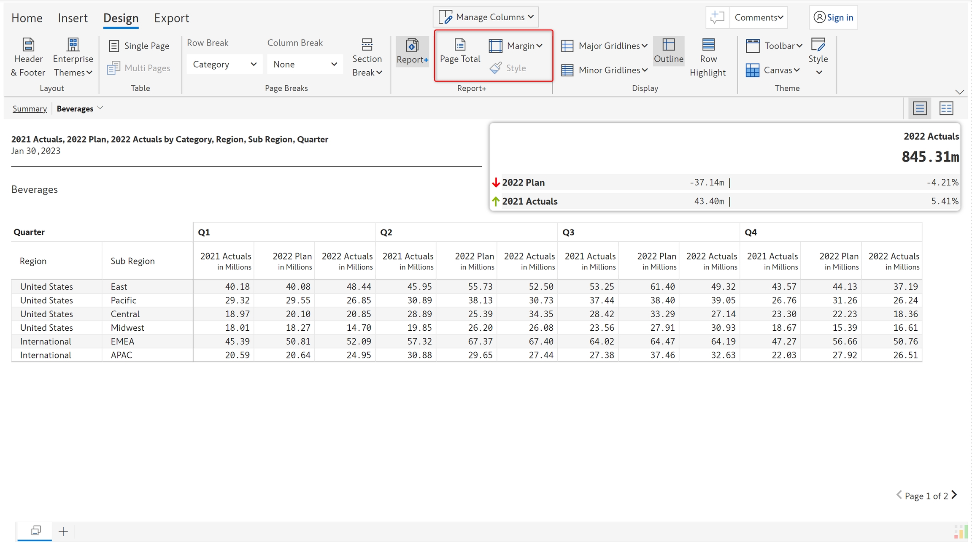
Task: Click the Summary breadcrumb link
Action: (x=30, y=109)
